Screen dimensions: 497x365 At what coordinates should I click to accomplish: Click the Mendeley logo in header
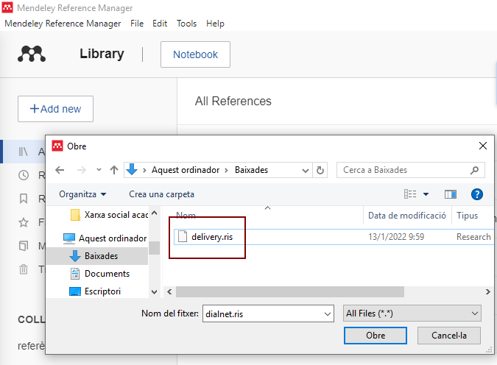(32, 54)
